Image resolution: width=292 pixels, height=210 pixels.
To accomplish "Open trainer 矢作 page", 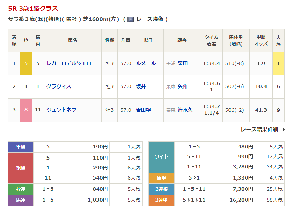I will [x=183, y=86].
